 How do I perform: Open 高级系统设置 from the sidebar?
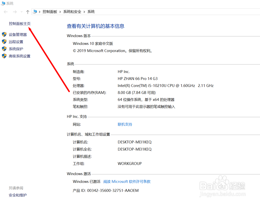pos(19,56)
